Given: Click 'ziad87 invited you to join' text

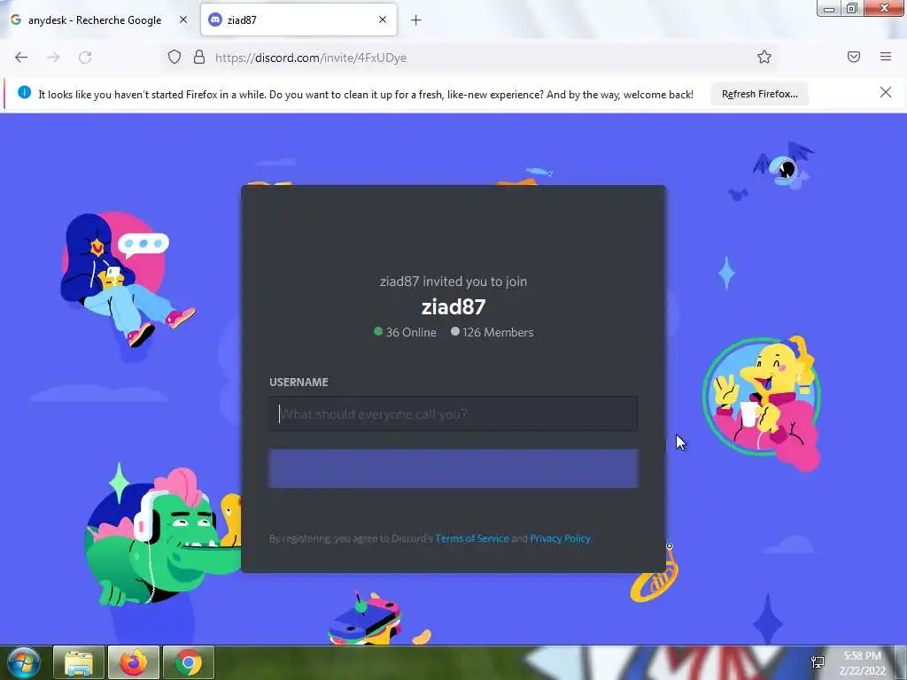Looking at the screenshot, I should 453,282.
